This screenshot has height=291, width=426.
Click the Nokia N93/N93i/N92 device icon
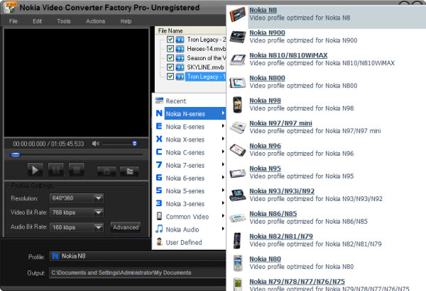(x=237, y=195)
